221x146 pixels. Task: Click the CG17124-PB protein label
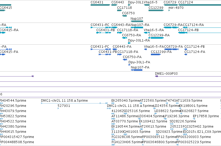195,47
